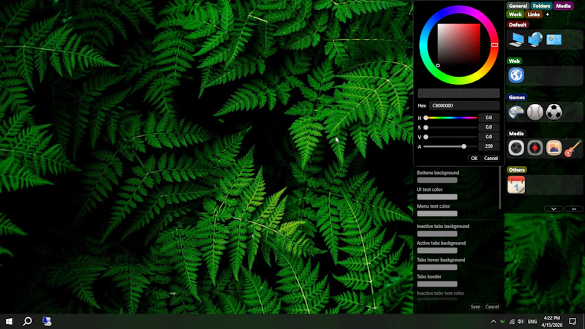Viewport: 585px width, 329px height.
Task: Add a new tab with the plus button
Action: (547, 15)
